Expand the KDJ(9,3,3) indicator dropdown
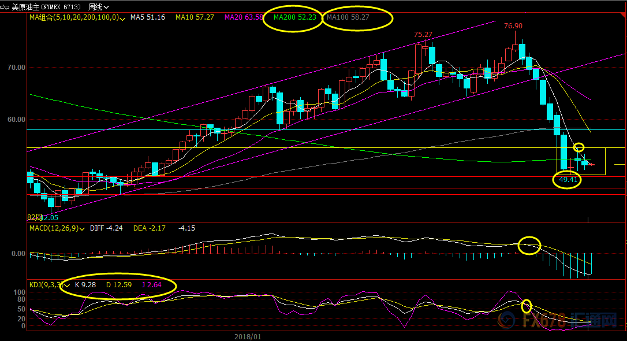Image resolution: width=627 pixels, height=341 pixels. (x=68, y=285)
